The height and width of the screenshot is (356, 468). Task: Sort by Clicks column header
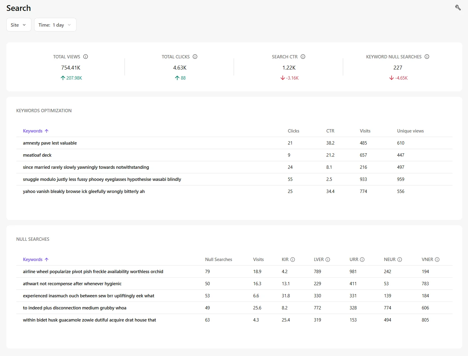[x=293, y=131]
